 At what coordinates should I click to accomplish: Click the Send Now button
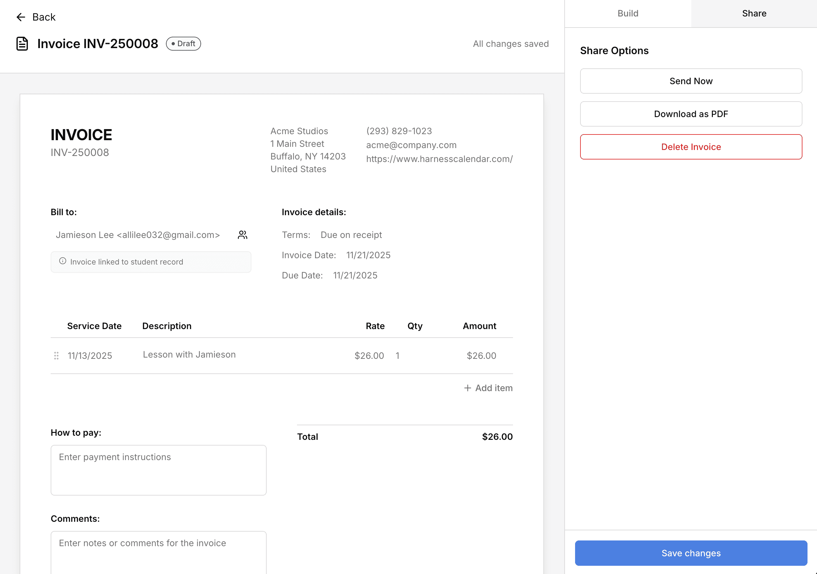tap(691, 81)
